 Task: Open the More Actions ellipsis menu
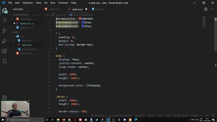point(212,9)
